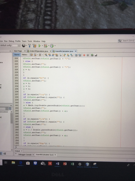Screen dimensions: 135x181
Task: Open Word from the taskbar
Action: tap(57, 164)
